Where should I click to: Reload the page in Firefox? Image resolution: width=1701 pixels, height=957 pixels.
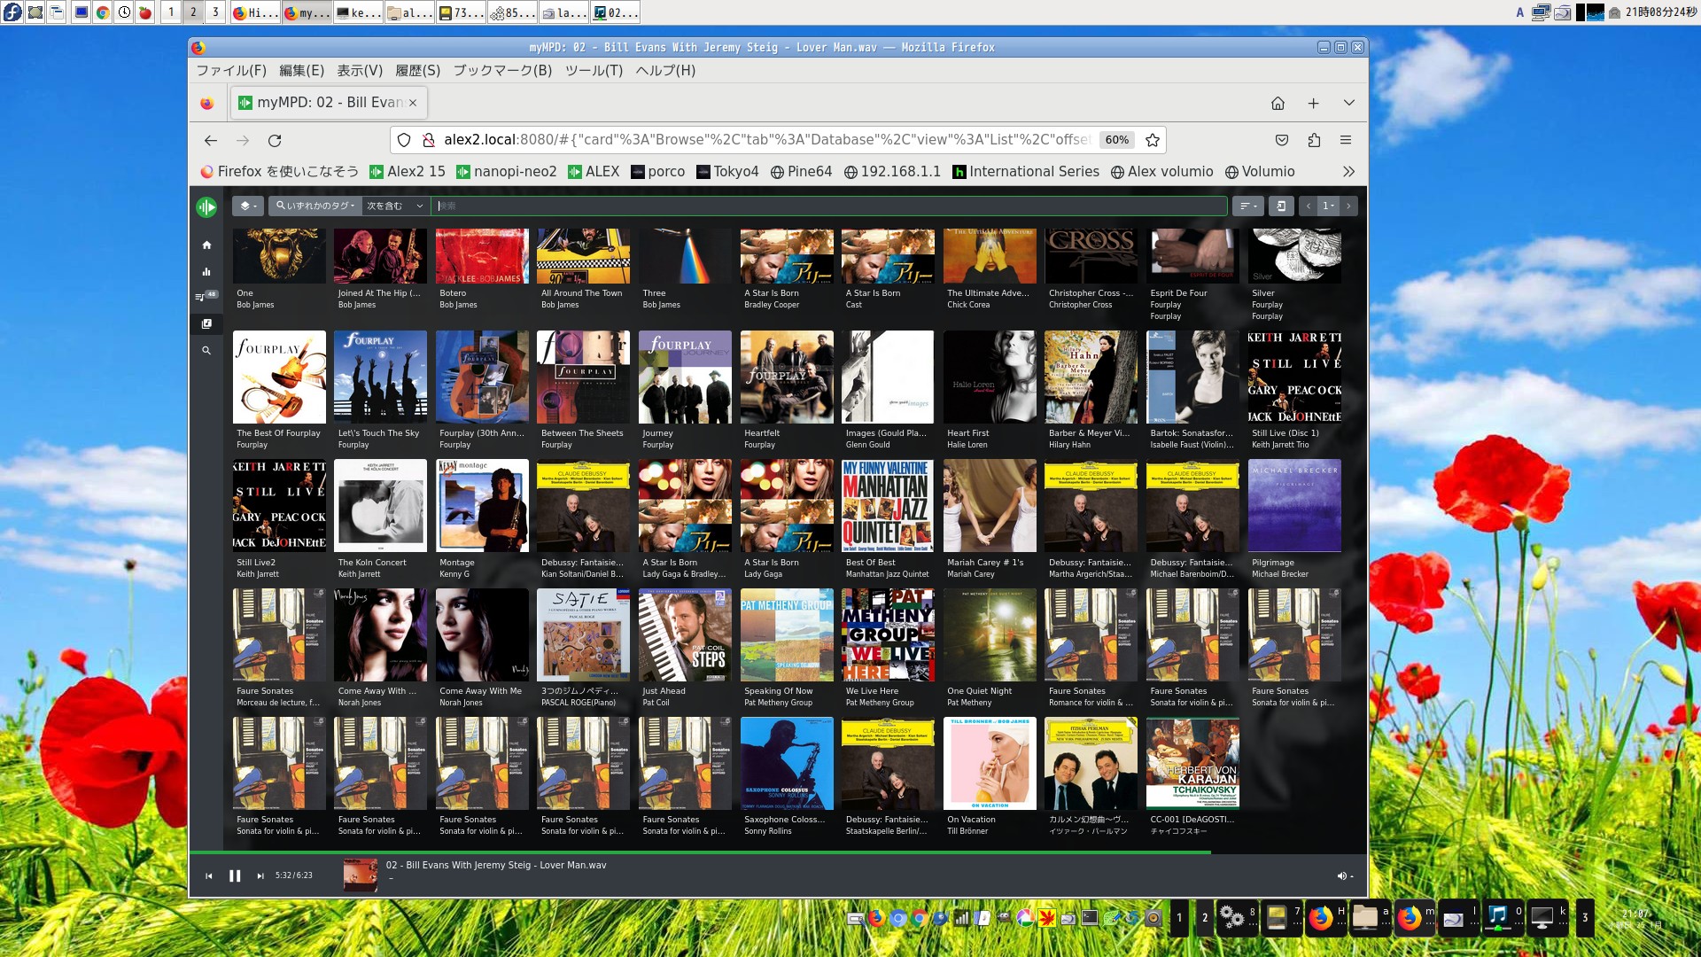click(275, 140)
